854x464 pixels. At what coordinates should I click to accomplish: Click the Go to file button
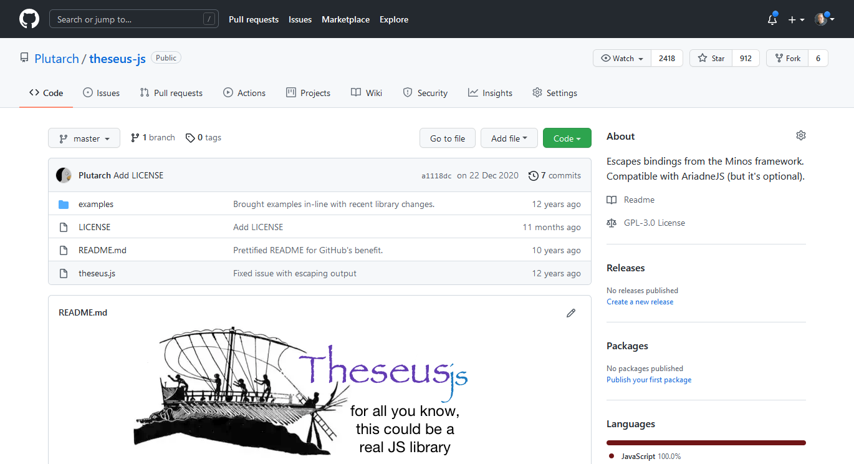click(447, 138)
